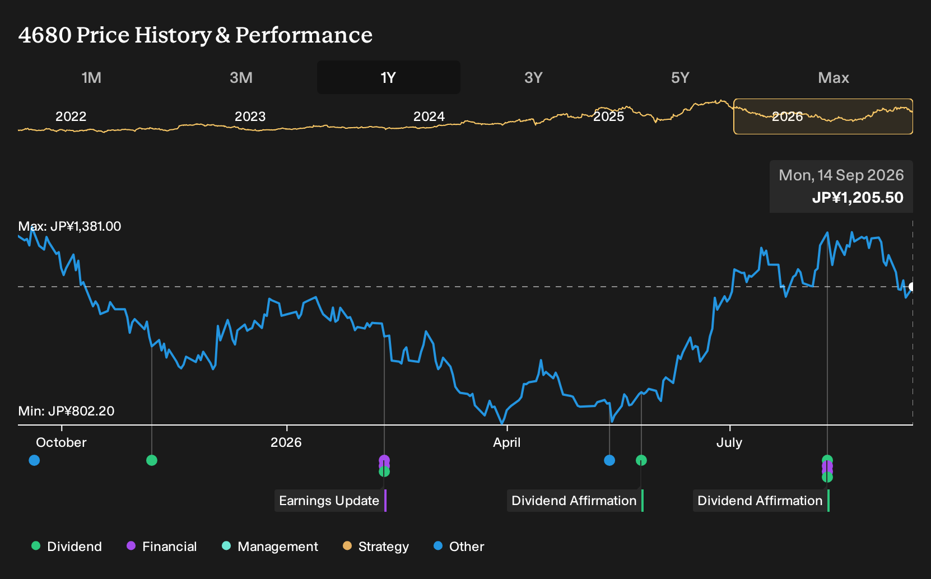The height and width of the screenshot is (579, 931).
Task: Toggle the Other legend filter
Action: (459, 547)
